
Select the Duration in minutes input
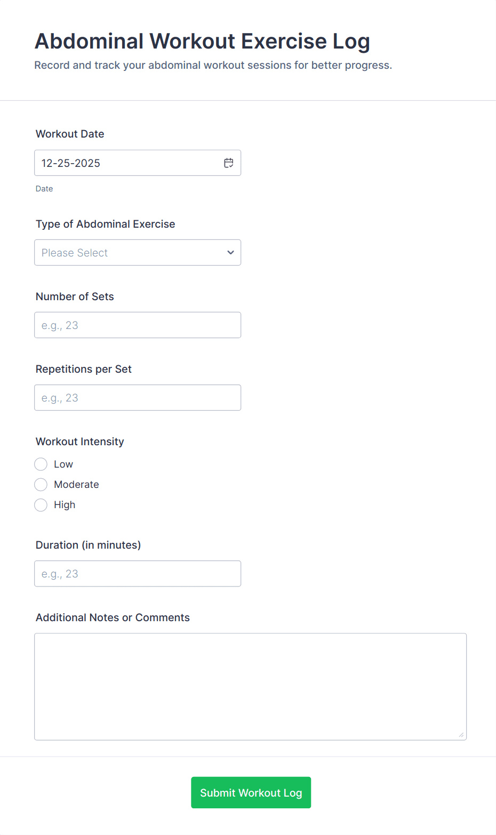click(x=138, y=573)
